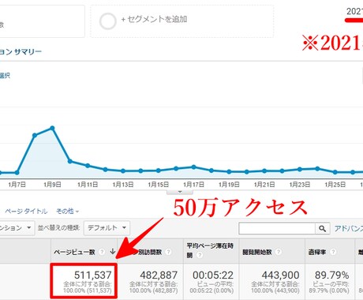Screen dimensions: 363x300
Task: Collapse the chart using the small arrow handle
Action: 180,192
